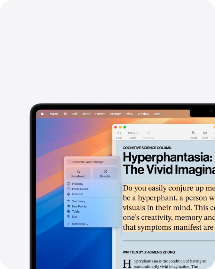Click the Rewrite button
The width and height of the screenshot is (215, 269).
(x=105, y=174)
